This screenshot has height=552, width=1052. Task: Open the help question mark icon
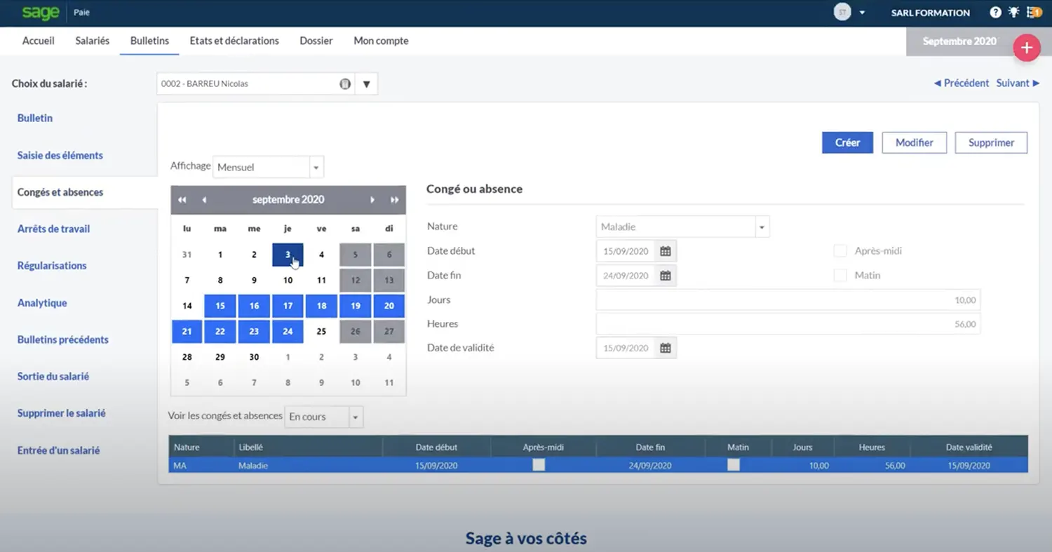click(x=995, y=13)
